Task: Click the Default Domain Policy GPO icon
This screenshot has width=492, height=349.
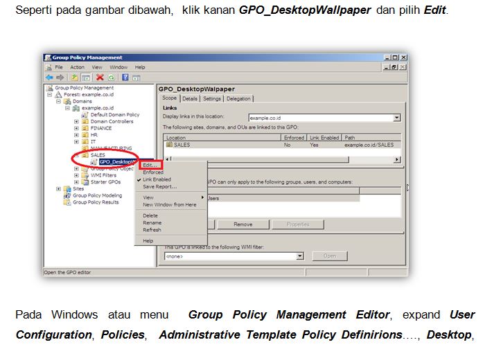Action: [85, 115]
